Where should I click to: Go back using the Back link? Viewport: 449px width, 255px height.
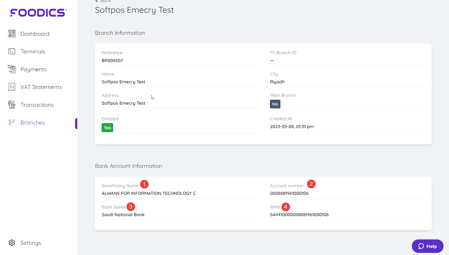(103, 1)
